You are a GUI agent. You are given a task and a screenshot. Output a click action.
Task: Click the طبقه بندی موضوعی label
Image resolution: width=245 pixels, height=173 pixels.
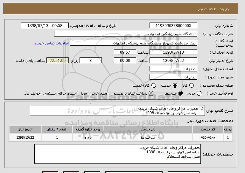pyautogui.click(x=216, y=85)
